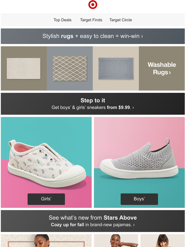Click the rainbow print girls' sneaker image
The width and height of the screenshot is (185, 247).
(47, 163)
